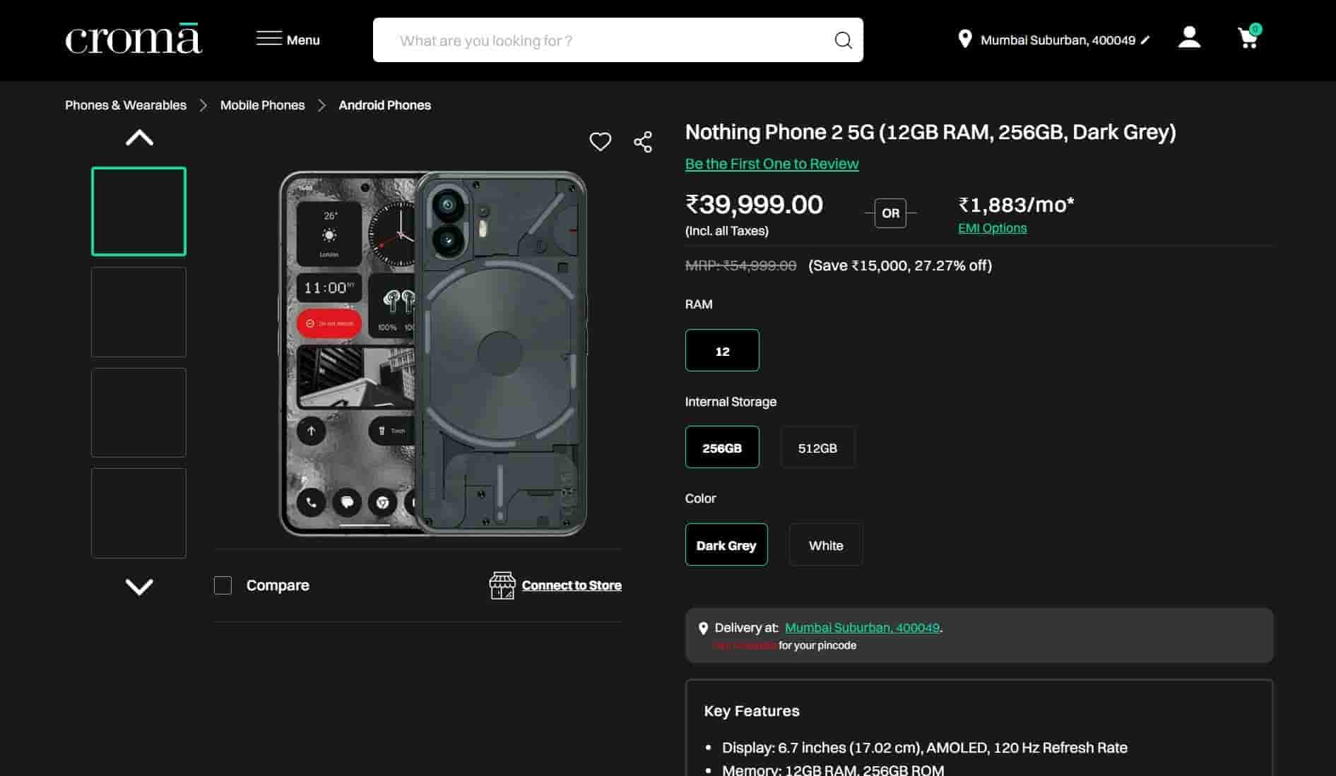Open the EMI Options link

[992, 228]
